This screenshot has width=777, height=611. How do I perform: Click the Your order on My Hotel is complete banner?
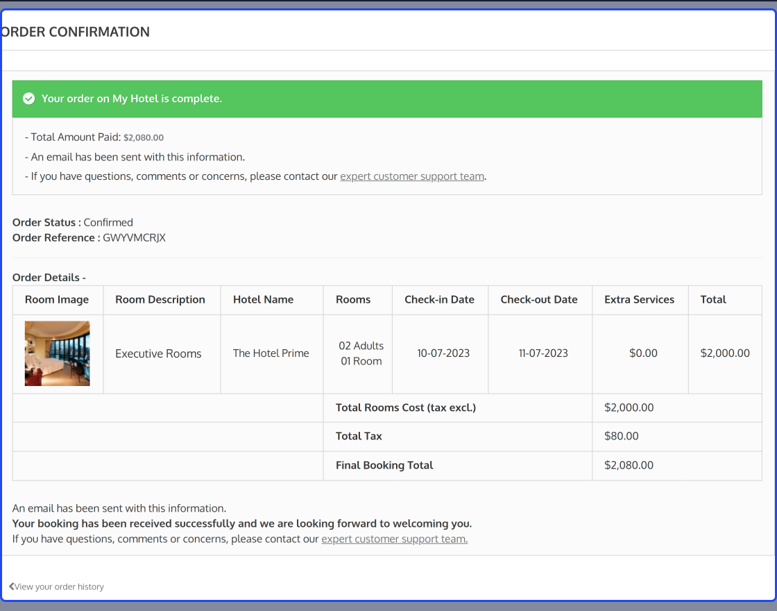(387, 99)
